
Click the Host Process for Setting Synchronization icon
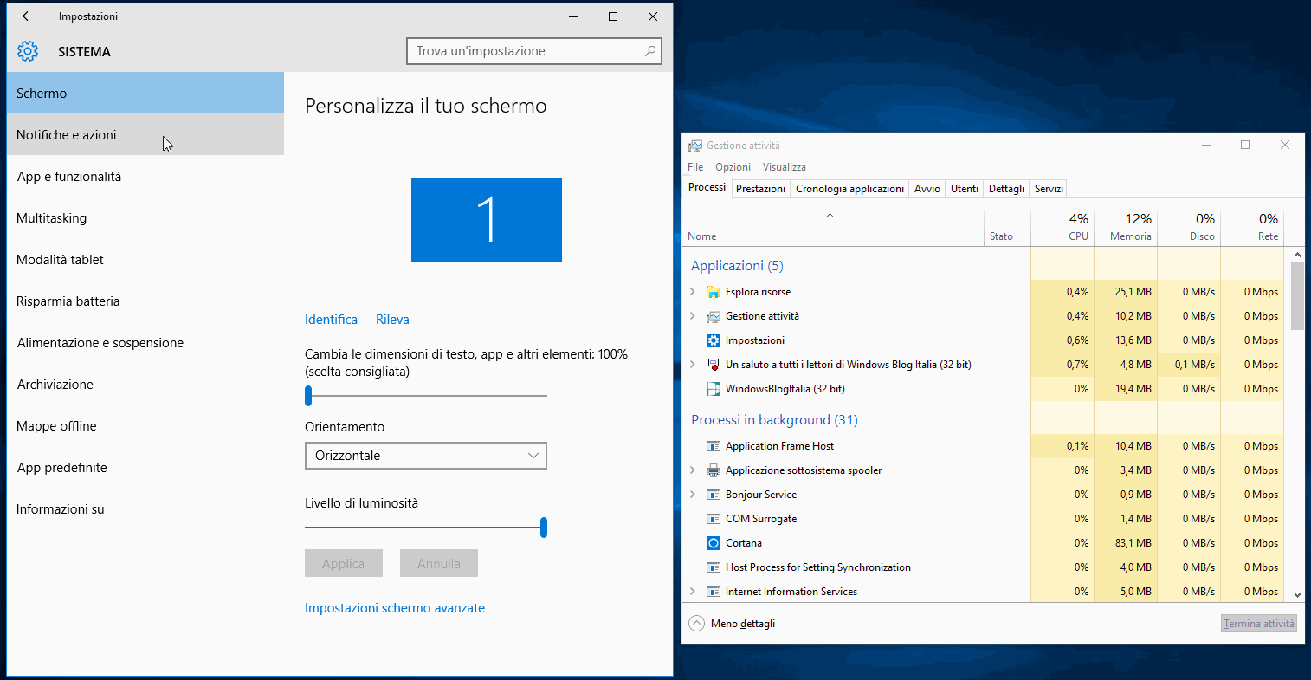click(714, 567)
